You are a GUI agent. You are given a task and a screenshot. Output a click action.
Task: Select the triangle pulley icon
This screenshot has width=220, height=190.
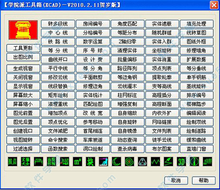coord(143,161)
